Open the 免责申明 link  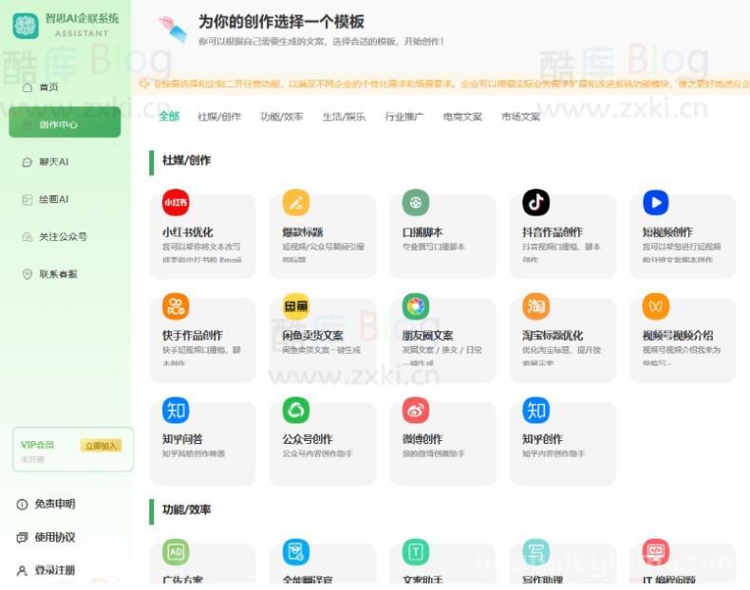pos(54,505)
